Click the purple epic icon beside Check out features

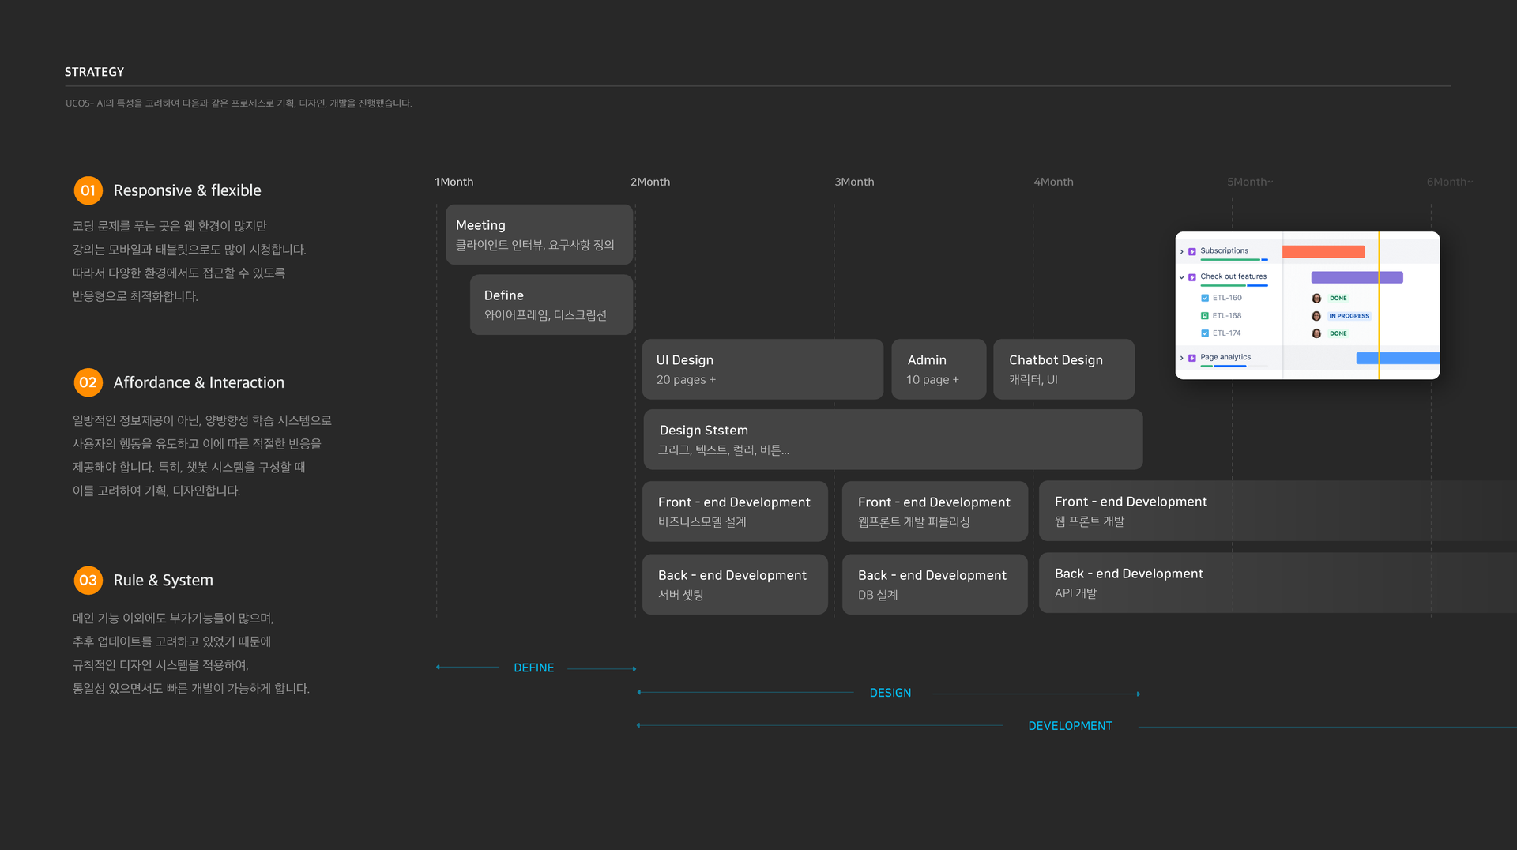(1192, 277)
